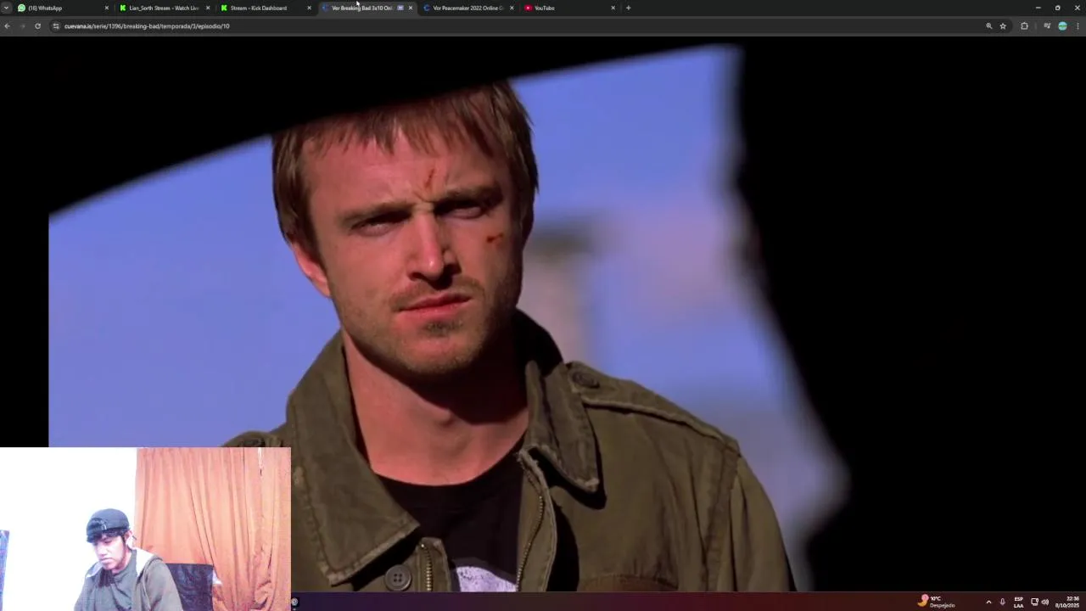Open a new browser tab
Viewport: 1086px width, 611px height.
click(x=628, y=8)
